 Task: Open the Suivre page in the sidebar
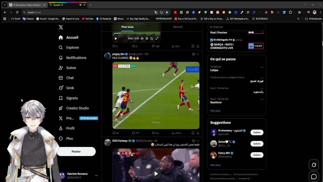67,68
